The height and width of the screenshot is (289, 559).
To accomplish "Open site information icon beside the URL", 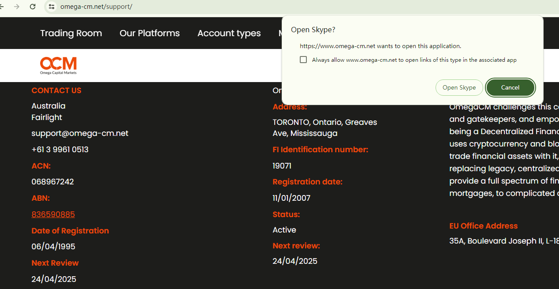I will coord(52,7).
